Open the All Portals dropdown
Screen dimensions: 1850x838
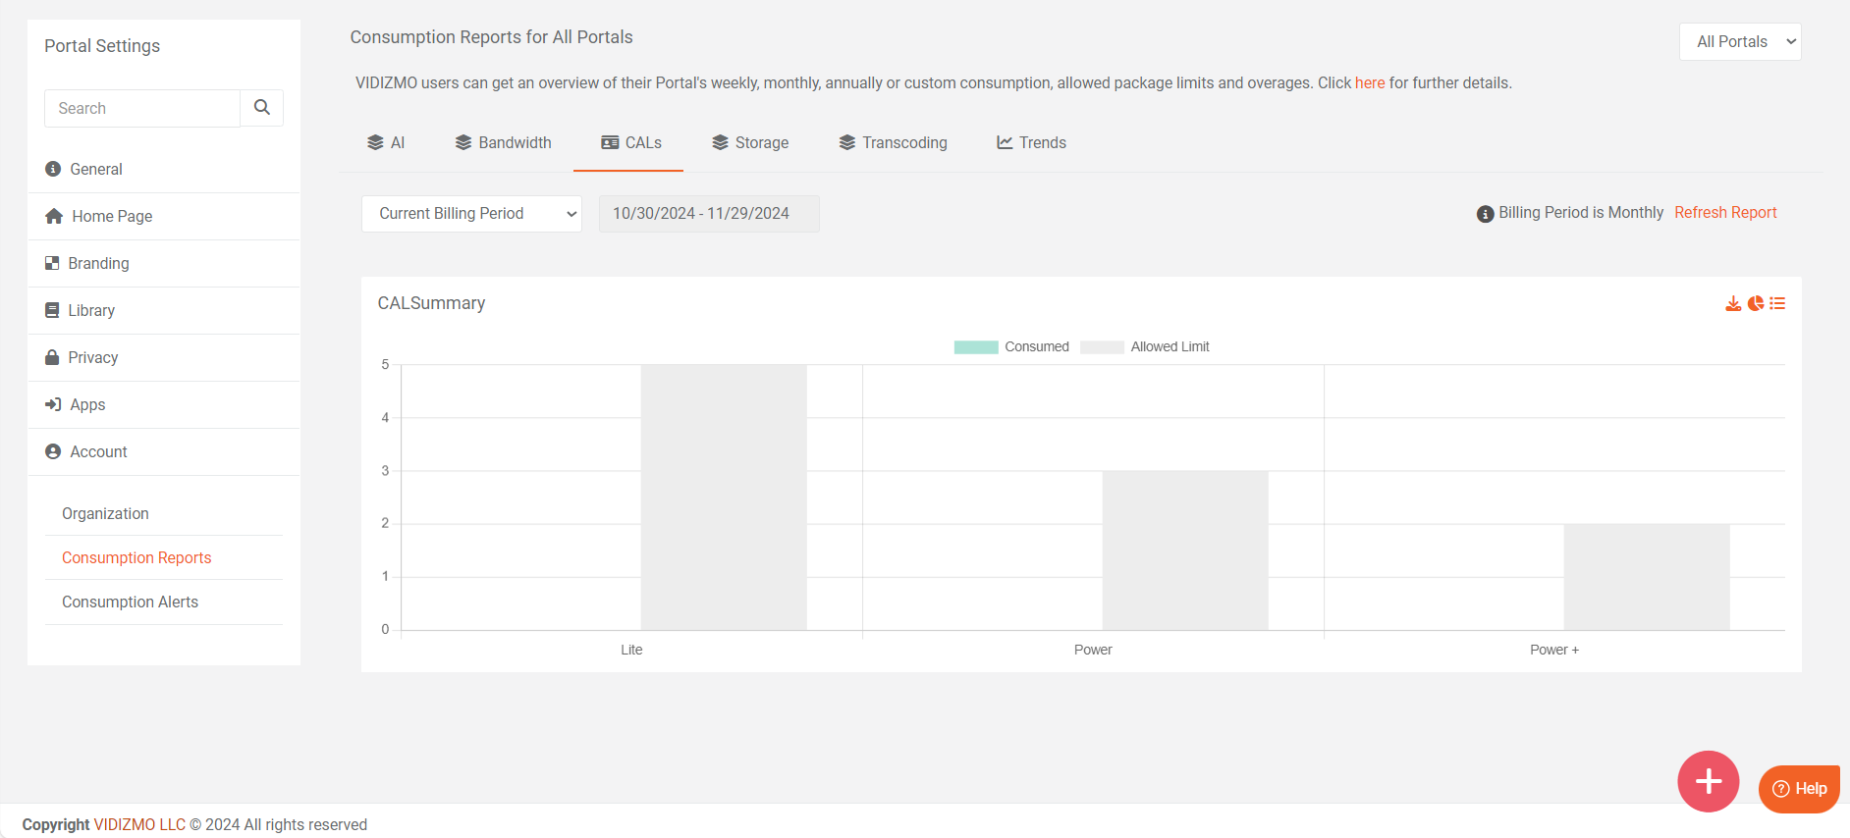pos(1740,42)
